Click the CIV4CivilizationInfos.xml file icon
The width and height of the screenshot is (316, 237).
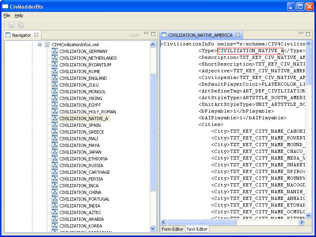pyautogui.click(x=47, y=44)
